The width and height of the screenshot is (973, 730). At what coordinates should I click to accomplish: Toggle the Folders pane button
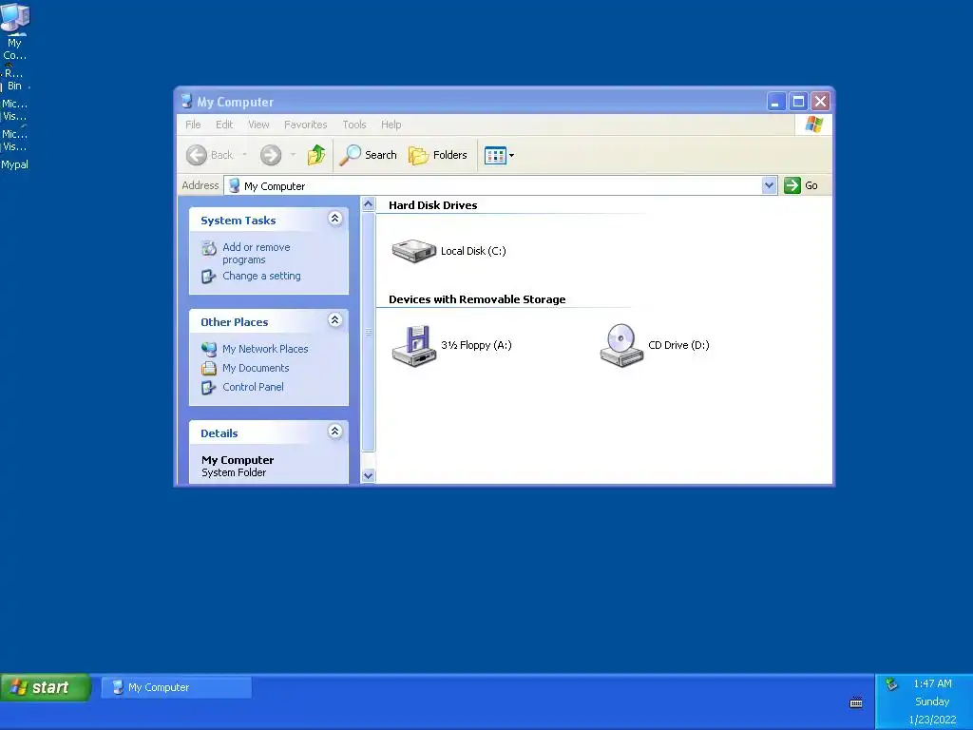(x=437, y=155)
